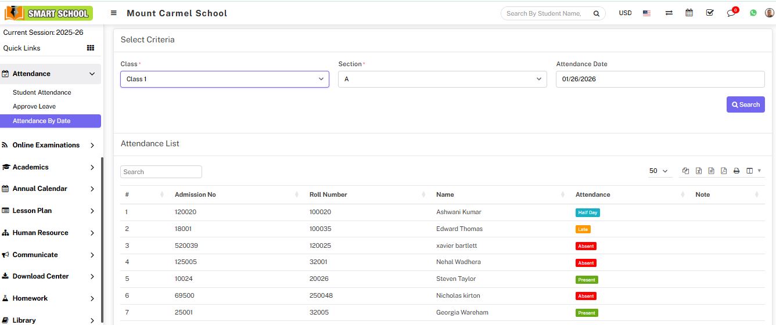The width and height of the screenshot is (776, 325).
Task: Export attendance list as PDF
Action: tap(724, 171)
